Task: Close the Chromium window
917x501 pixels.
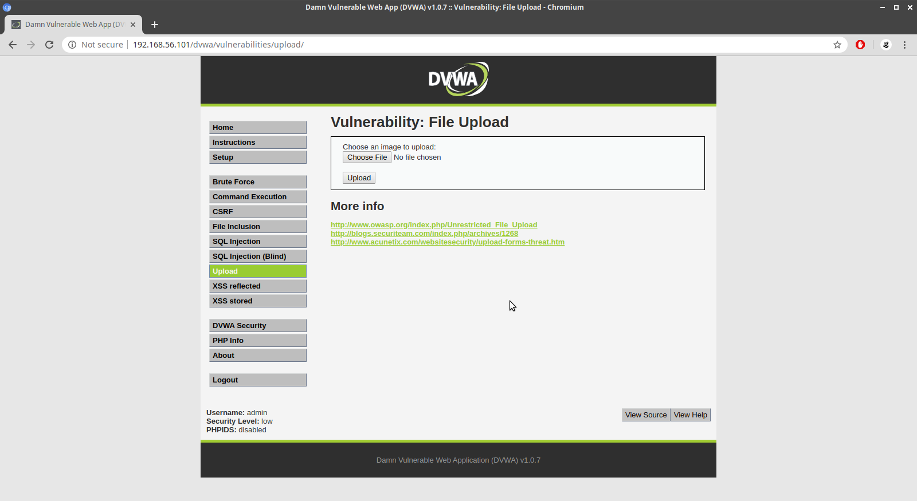Action: 910,7
